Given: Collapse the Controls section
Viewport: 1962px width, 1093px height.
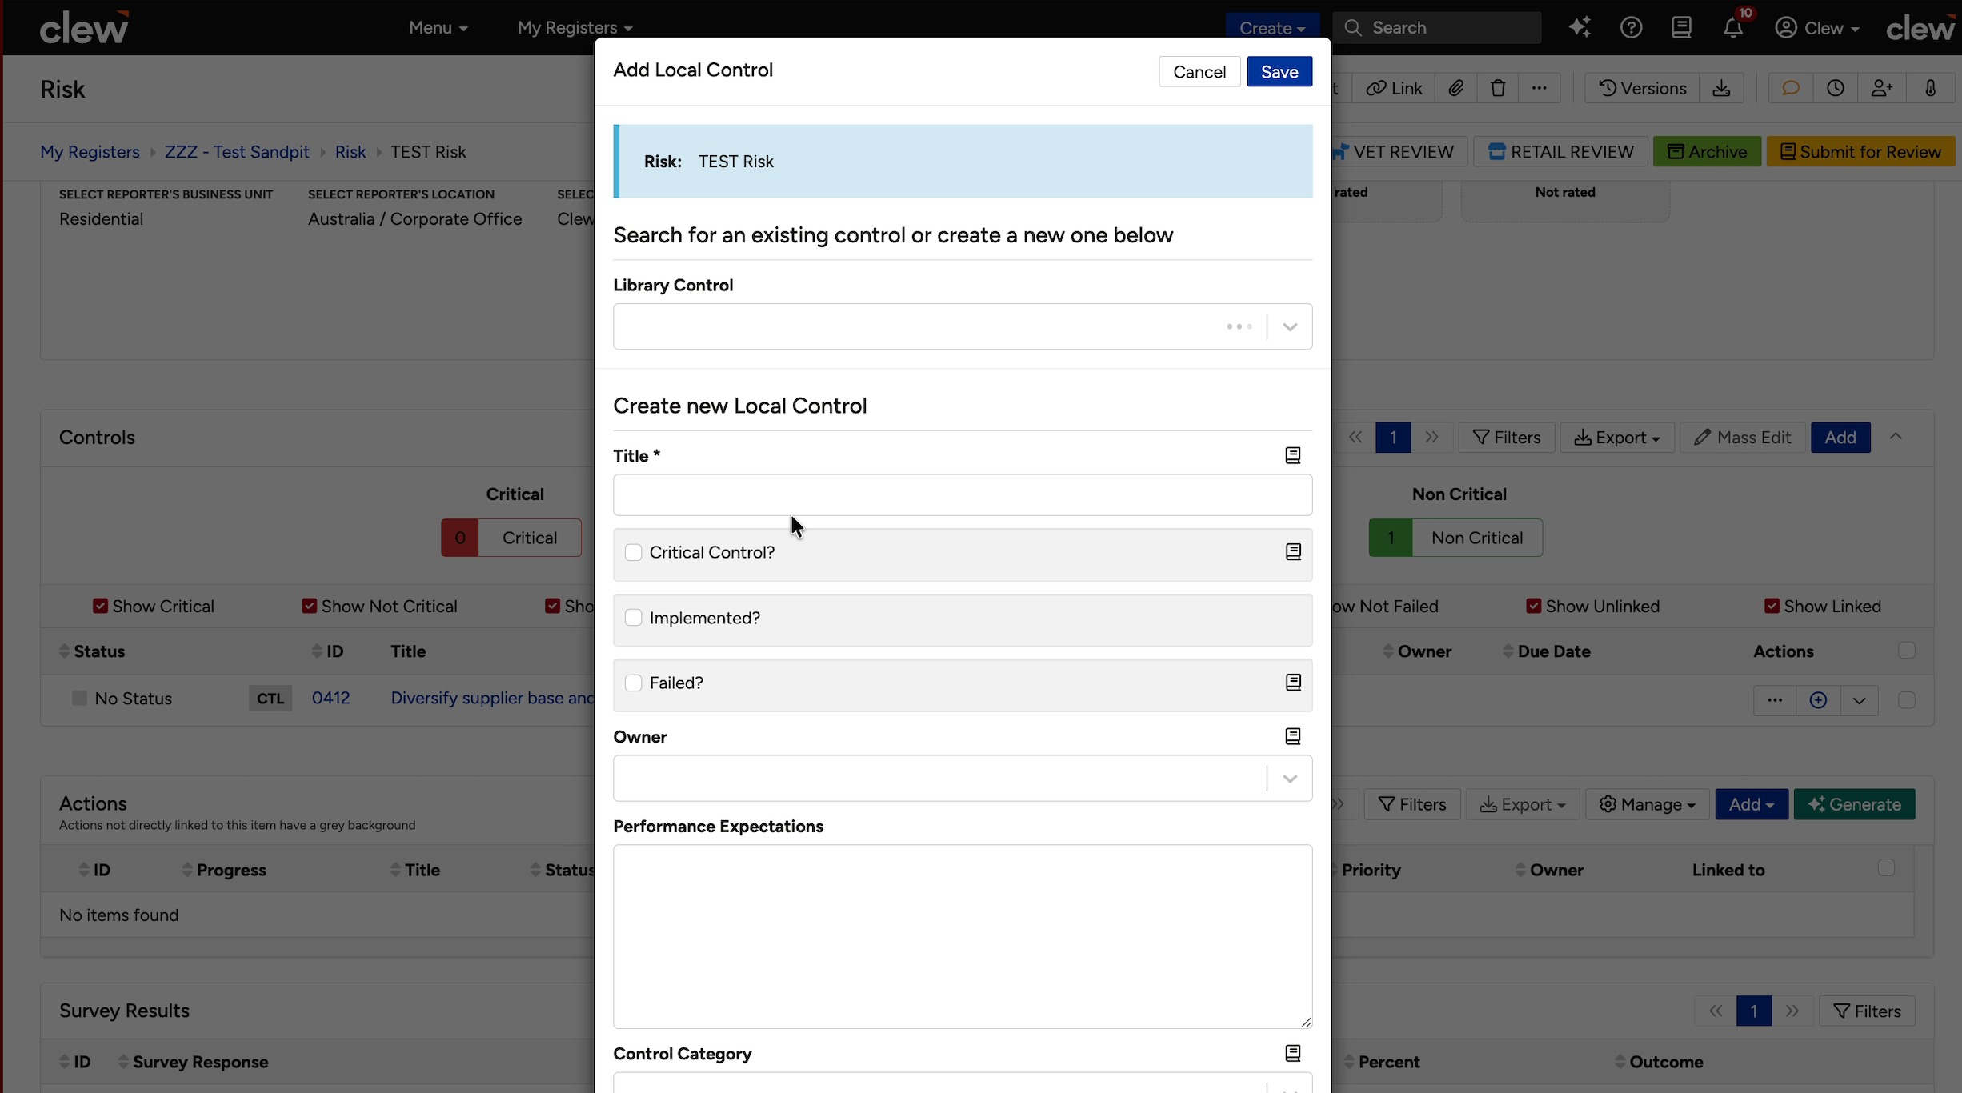Looking at the screenshot, I should [1896, 437].
